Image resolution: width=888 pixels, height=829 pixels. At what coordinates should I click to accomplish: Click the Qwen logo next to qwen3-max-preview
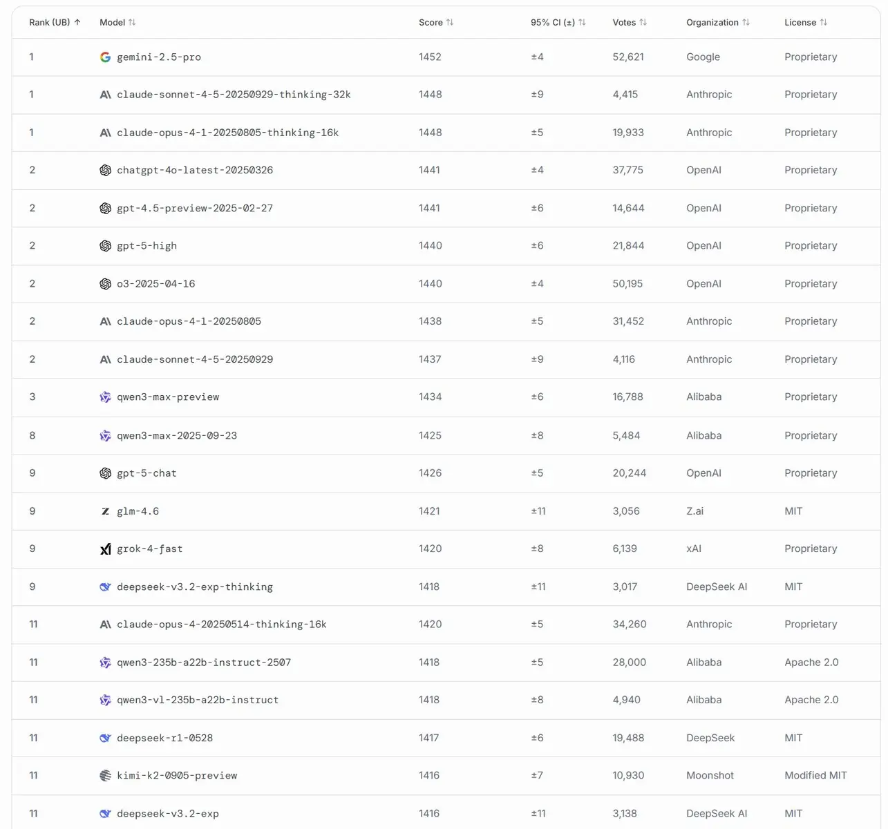tap(105, 397)
